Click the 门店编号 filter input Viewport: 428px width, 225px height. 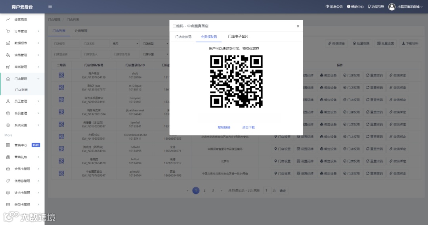pyautogui.click(x=65, y=44)
